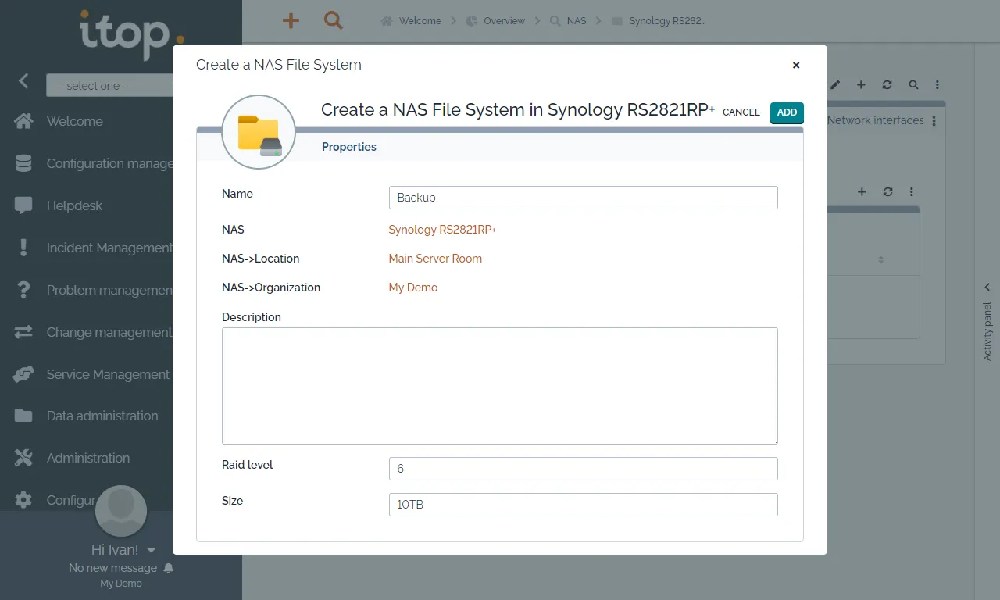Click the column sort arrows icon
This screenshot has width=1000, height=600.
pyautogui.click(x=881, y=259)
